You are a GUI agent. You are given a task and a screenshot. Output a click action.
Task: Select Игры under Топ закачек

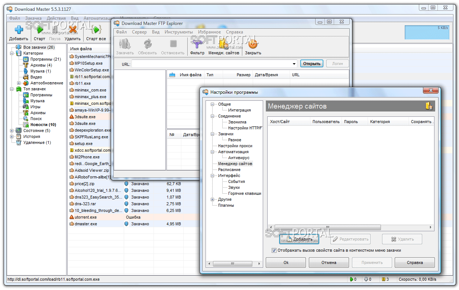point(35,107)
